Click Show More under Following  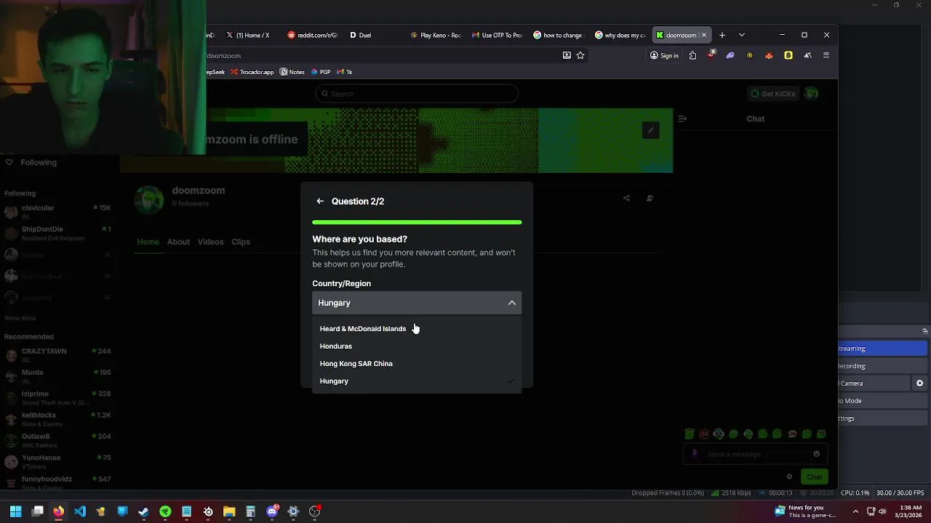[20, 318]
